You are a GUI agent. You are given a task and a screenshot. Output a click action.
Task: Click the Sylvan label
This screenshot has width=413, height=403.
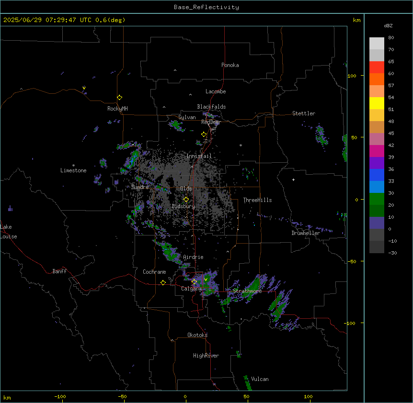tap(187, 117)
